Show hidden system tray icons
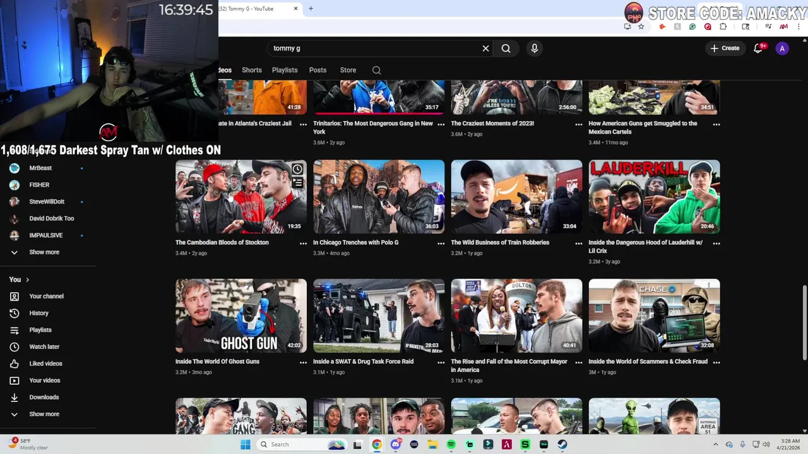This screenshot has width=808, height=454. coord(715,445)
